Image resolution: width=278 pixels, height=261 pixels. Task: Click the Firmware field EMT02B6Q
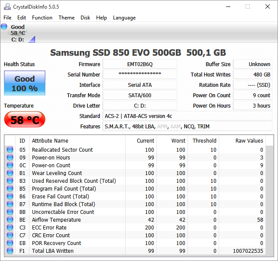coord(140,64)
